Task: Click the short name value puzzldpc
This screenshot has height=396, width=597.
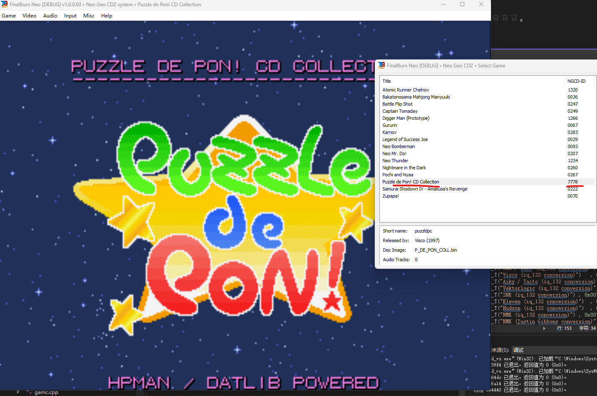Action: pyautogui.click(x=423, y=231)
